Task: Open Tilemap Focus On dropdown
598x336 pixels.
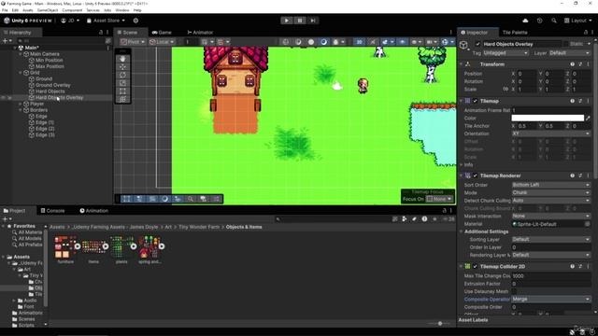Action: [440, 199]
